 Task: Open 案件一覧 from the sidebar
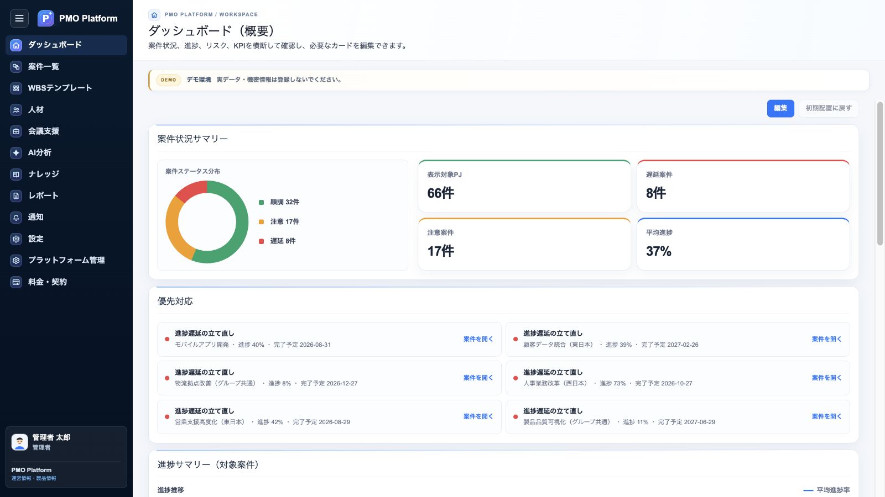66,67
